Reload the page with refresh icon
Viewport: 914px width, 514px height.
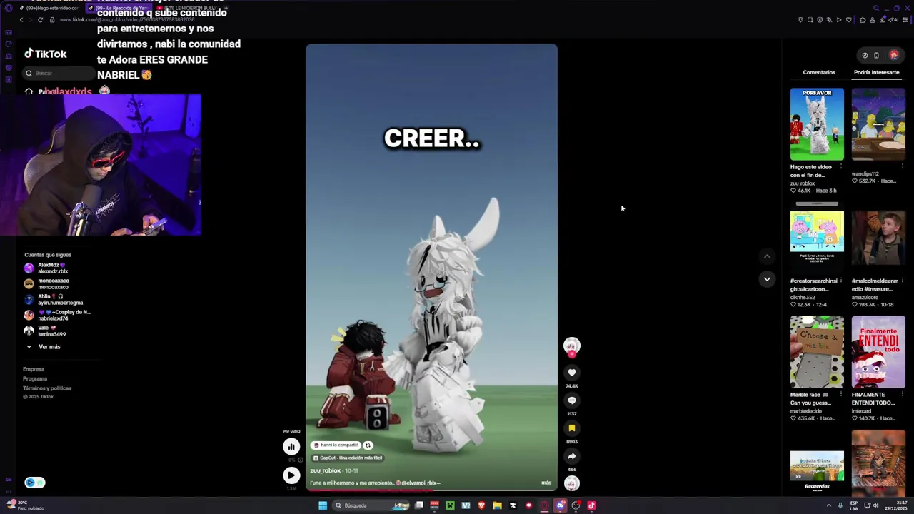[x=40, y=20]
